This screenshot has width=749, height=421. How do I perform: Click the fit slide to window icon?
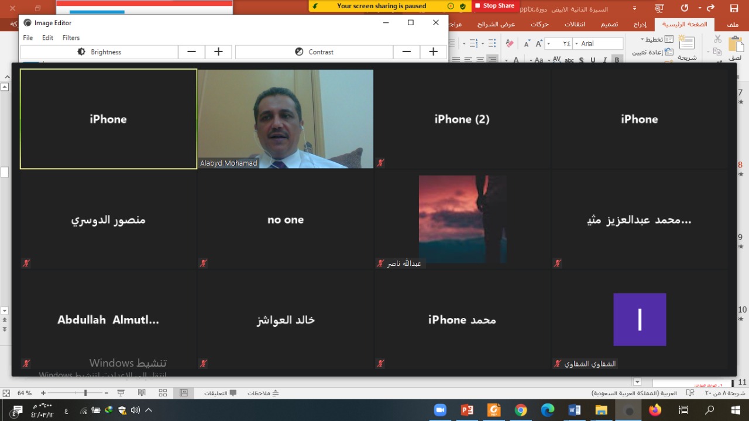tap(6, 393)
